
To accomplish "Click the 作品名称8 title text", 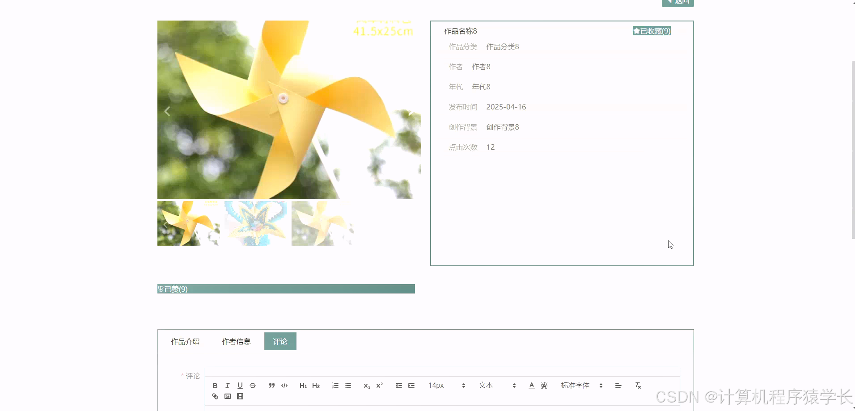I will pyautogui.click(x=461, y=31).
